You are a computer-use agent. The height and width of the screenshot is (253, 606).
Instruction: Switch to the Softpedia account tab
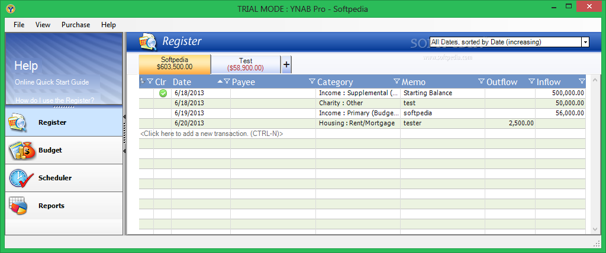175,64
